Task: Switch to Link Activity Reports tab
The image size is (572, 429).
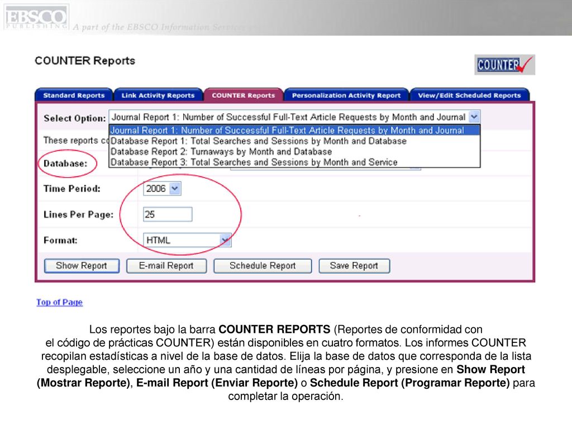Action: [158, 95]
